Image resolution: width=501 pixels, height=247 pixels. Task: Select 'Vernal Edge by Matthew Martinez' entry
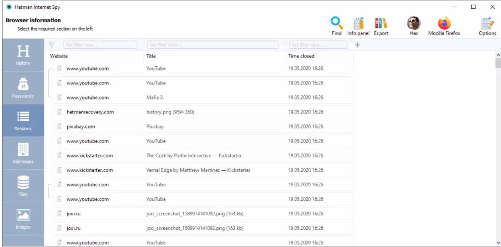(x=198, y=170)
